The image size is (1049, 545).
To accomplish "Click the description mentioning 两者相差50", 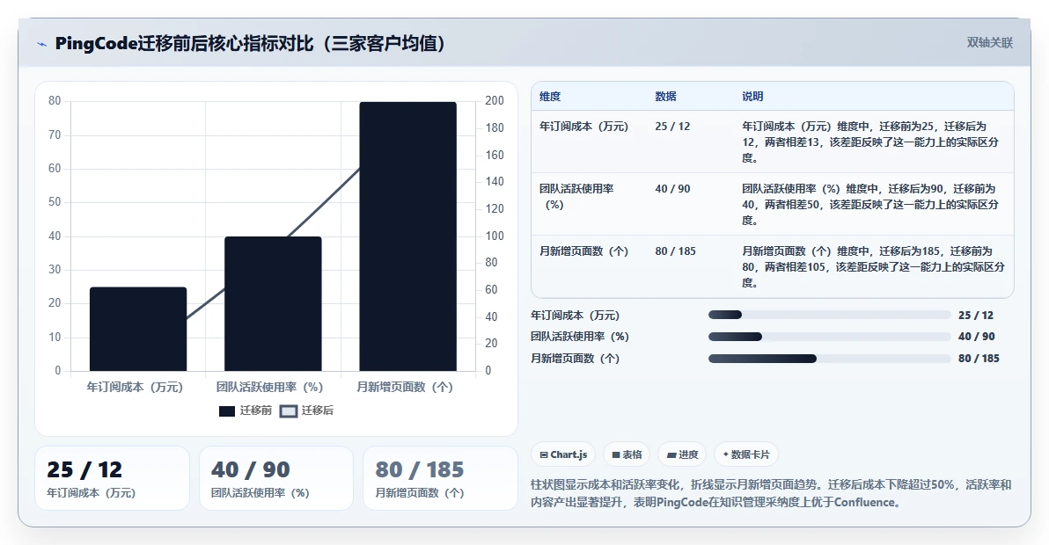I will tap(870, 204).
